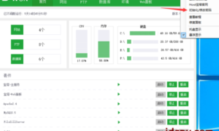Click the highlighted blue tray icon beside the popup menu
This screenshot has width=219, height=131.
pyautogui.click(x=184, y=35)
